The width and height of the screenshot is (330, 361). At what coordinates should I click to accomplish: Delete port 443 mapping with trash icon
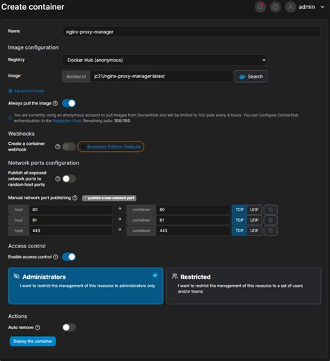[x=270, y=231]
